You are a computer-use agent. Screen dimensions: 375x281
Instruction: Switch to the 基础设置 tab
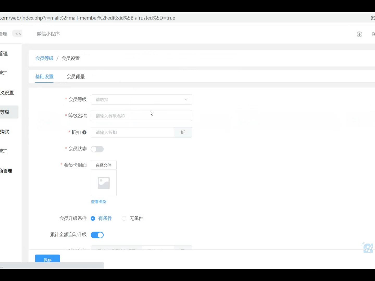tap(44, 76)
